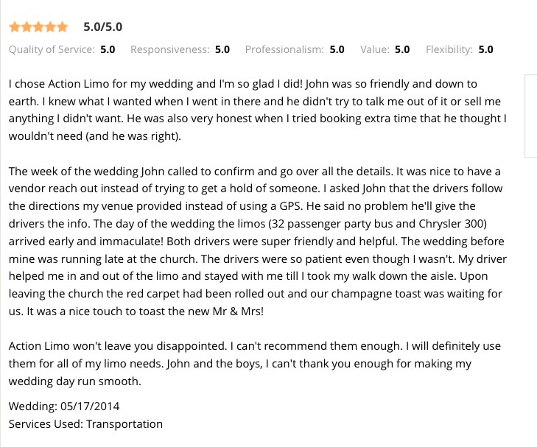Click the paragraph starting 'The week of the wedding'
The width and height of the screenshot is (537, 447).
[x=258, y=241]
